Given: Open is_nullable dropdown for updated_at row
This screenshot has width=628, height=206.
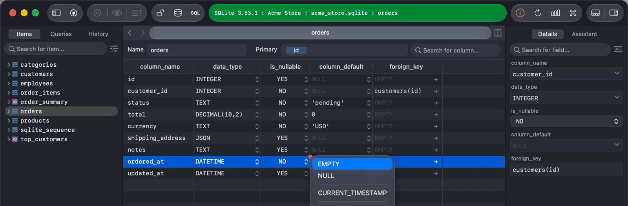Looking at the screenshot, I should [x=306, y=173].
